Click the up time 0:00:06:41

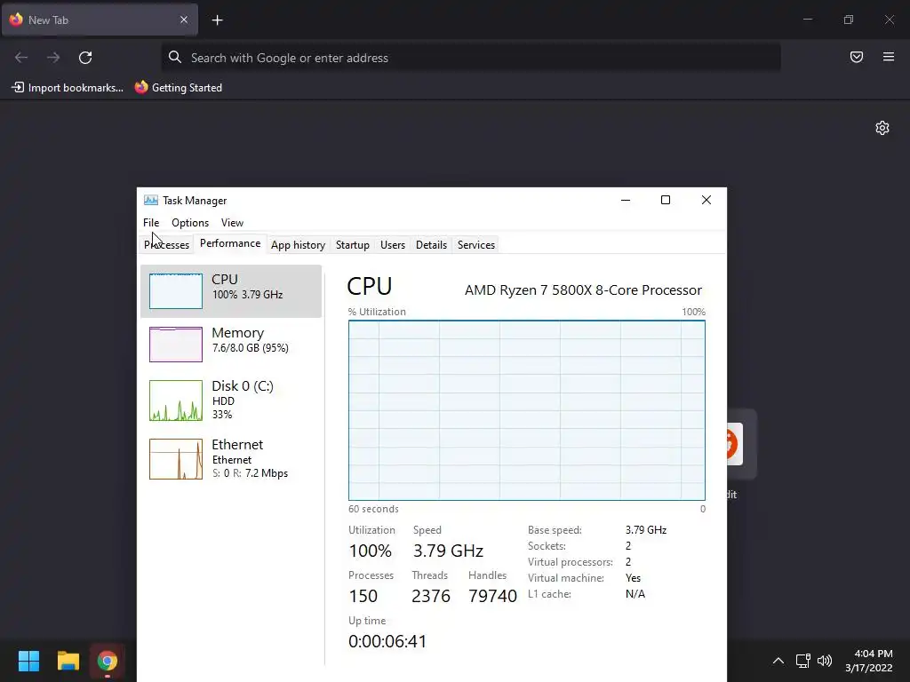coord(387,641)
